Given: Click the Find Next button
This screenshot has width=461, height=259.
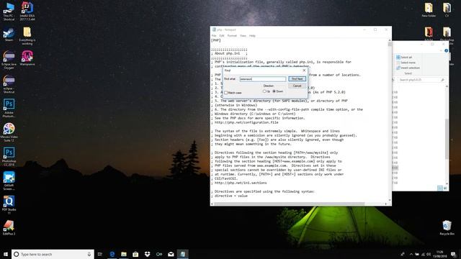Looking at the screenshot, I should 297,78.
